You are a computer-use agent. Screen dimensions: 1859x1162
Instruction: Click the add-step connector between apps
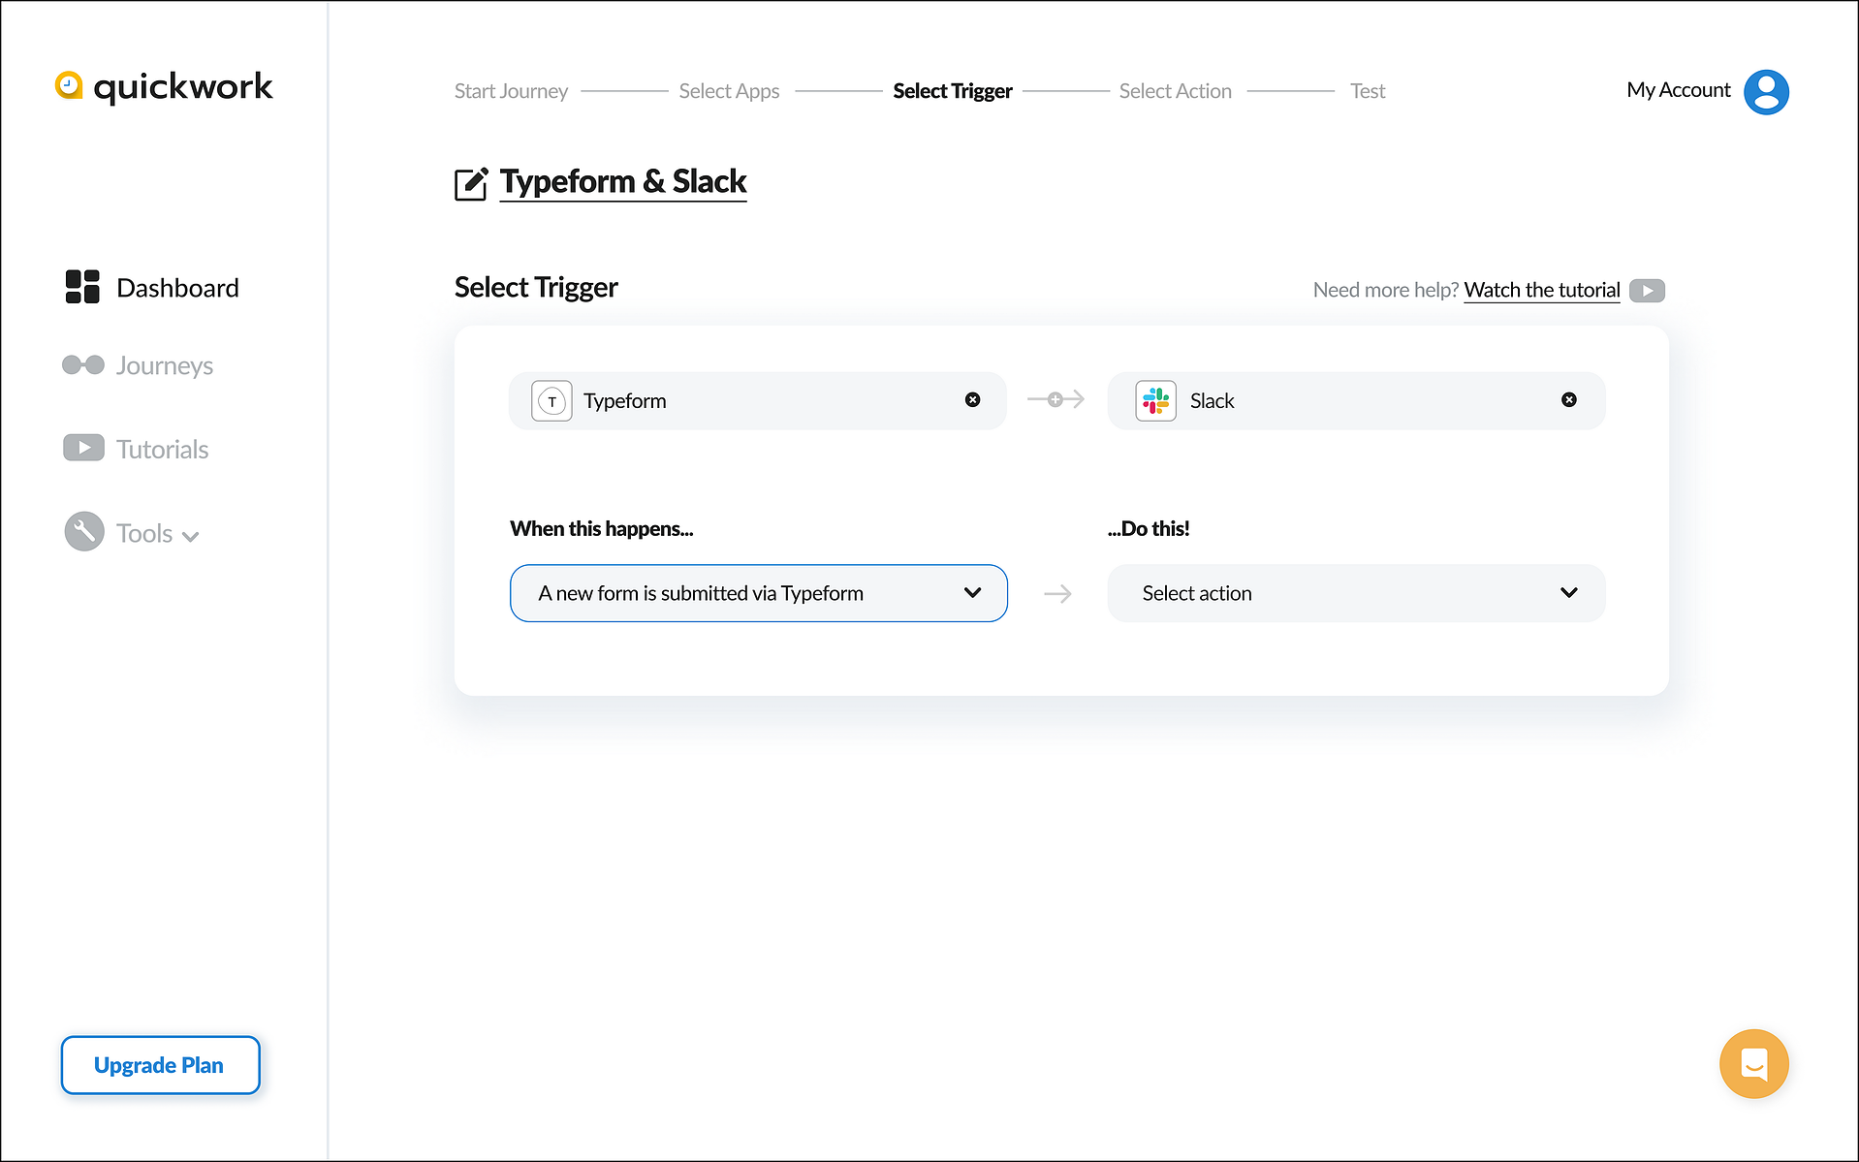point(1056,399)
